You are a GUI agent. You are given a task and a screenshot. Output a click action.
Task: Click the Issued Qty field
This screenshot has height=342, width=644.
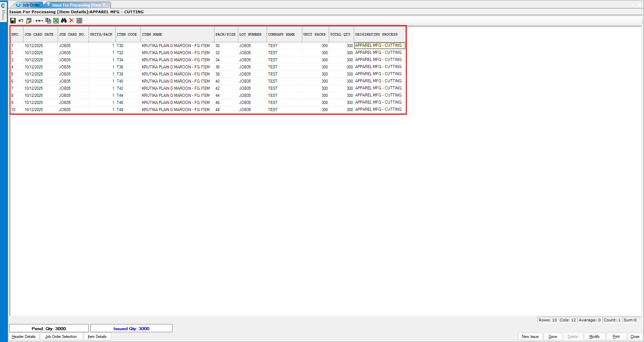pyautogui.click(x=131, y=328)
